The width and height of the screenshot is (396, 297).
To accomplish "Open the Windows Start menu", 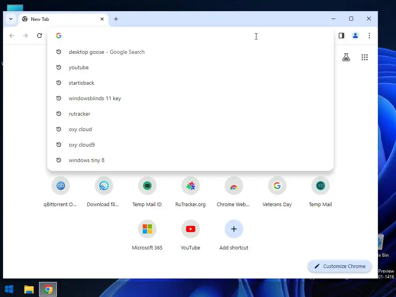I will point(9,289).
